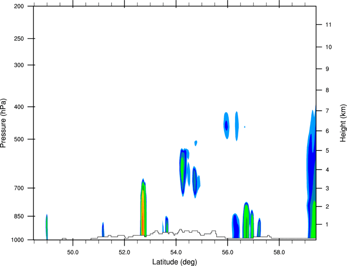This screenshot has height=266, width=347.
Task: Select the 200 pressure tick label
Action: tap(19, 6)
